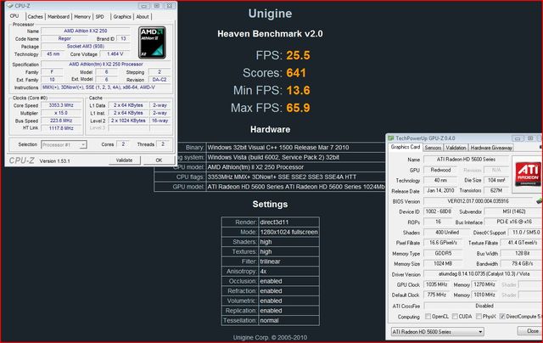Maximize the CPU-Z window
Image resolution: width=543 pixels, height=343 pixels.
(156, 6)
